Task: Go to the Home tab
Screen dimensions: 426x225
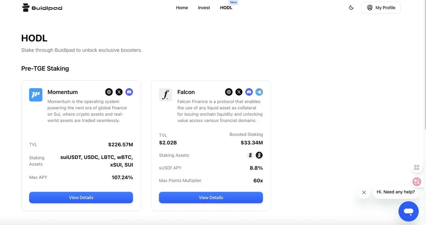Action: pos(182,7)
